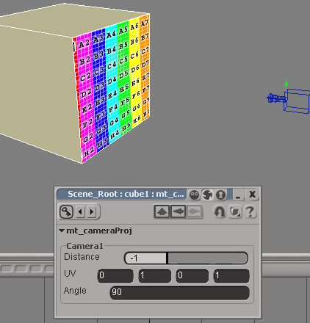Click the Camera1 group label
310x323 pixels.
84,246
